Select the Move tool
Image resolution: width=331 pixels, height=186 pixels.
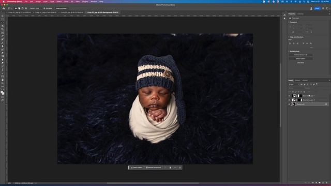(3, 16)
